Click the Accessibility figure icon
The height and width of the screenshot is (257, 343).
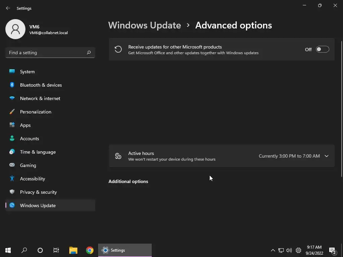(12, 178)
